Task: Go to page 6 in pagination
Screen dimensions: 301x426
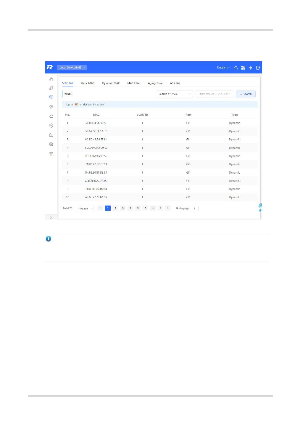Action: [x=145, y=208]
